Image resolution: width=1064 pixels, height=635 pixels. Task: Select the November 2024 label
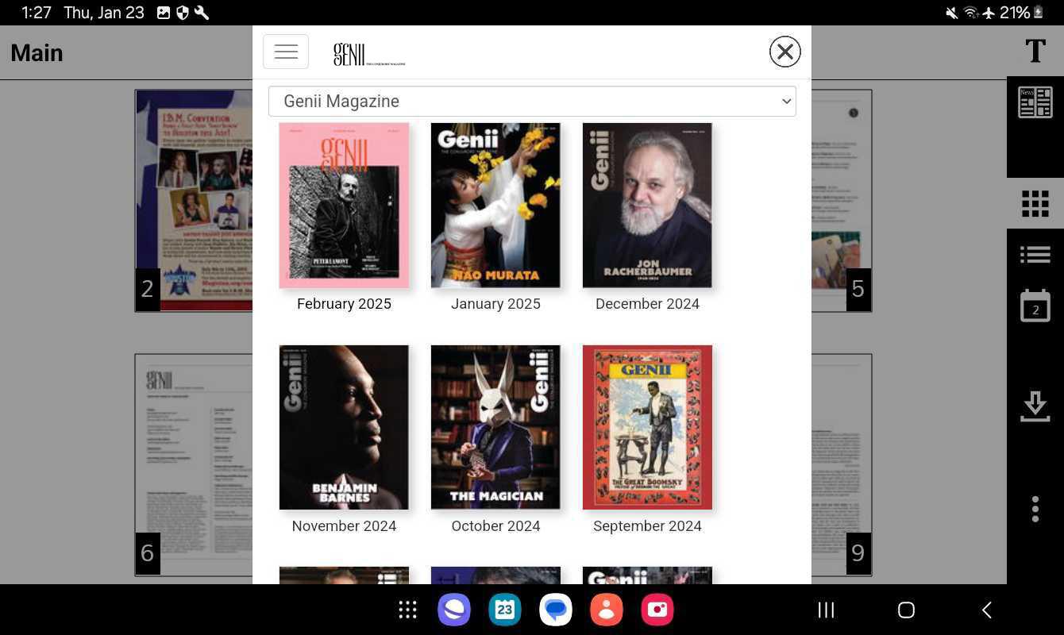[344, 526]
